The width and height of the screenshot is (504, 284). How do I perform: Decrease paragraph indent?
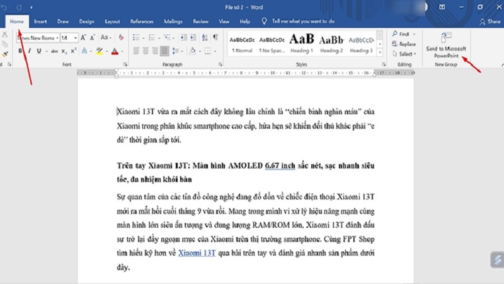point(183,38)
